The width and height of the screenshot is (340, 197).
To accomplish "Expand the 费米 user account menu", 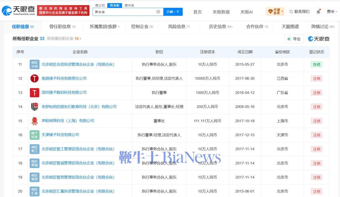I will [x=332, y=12].
